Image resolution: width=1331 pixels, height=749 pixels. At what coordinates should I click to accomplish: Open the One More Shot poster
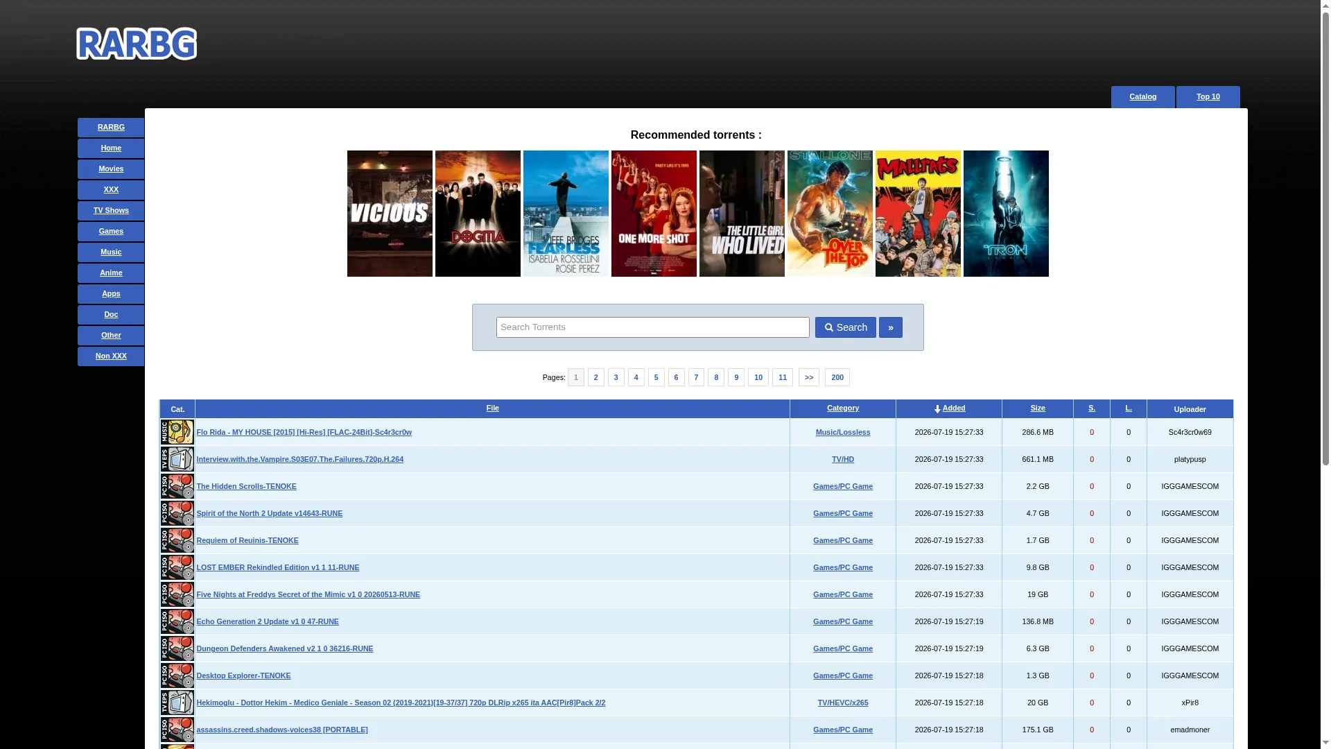click(654, 214)
